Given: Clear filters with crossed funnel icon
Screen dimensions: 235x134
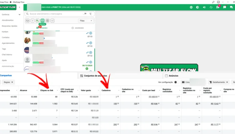Looking at the screenshot, I should (90, 14).
